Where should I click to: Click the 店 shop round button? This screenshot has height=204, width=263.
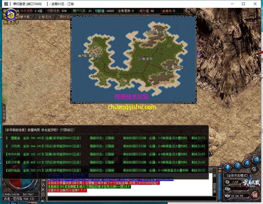tap(255, 170)
